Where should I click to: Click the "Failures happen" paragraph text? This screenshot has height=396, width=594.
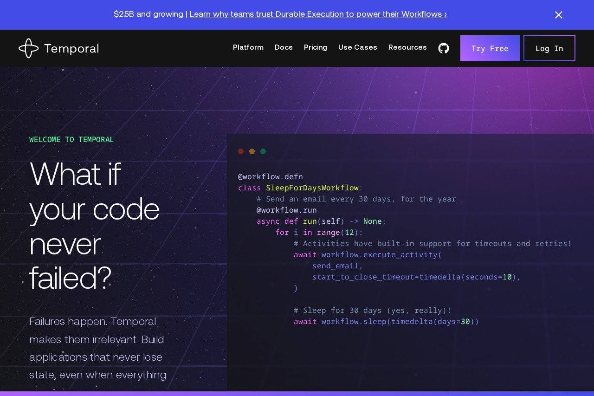tap(97, 348)
